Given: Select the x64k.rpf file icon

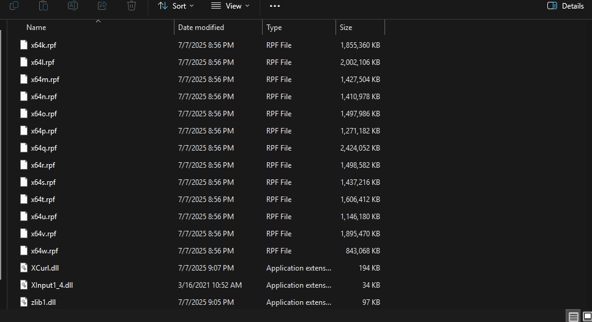Looking at the screenshot, I should coord(24,45).
